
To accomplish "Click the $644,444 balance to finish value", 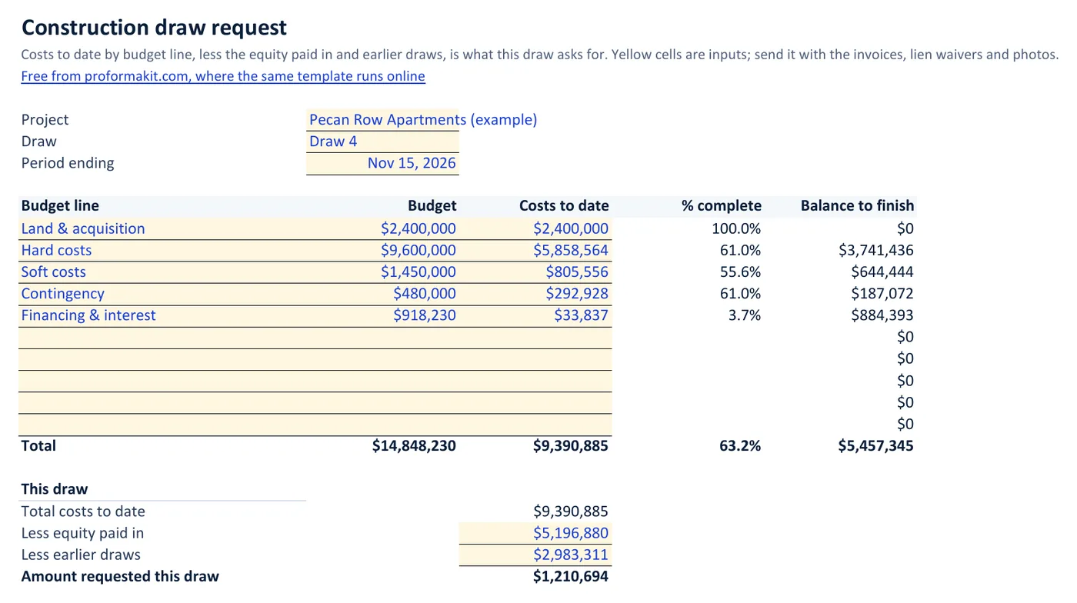I will [x=882, y=272].
